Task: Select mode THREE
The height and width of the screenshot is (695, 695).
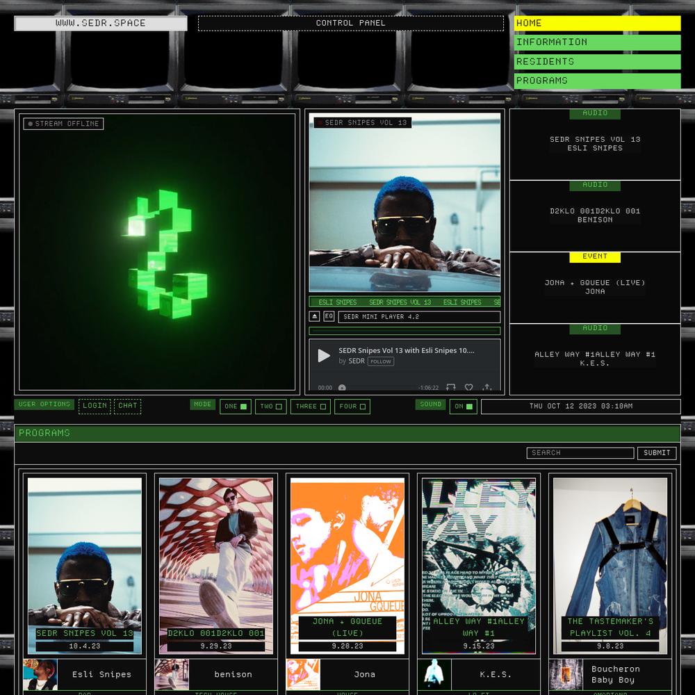Action: (310, 407)
